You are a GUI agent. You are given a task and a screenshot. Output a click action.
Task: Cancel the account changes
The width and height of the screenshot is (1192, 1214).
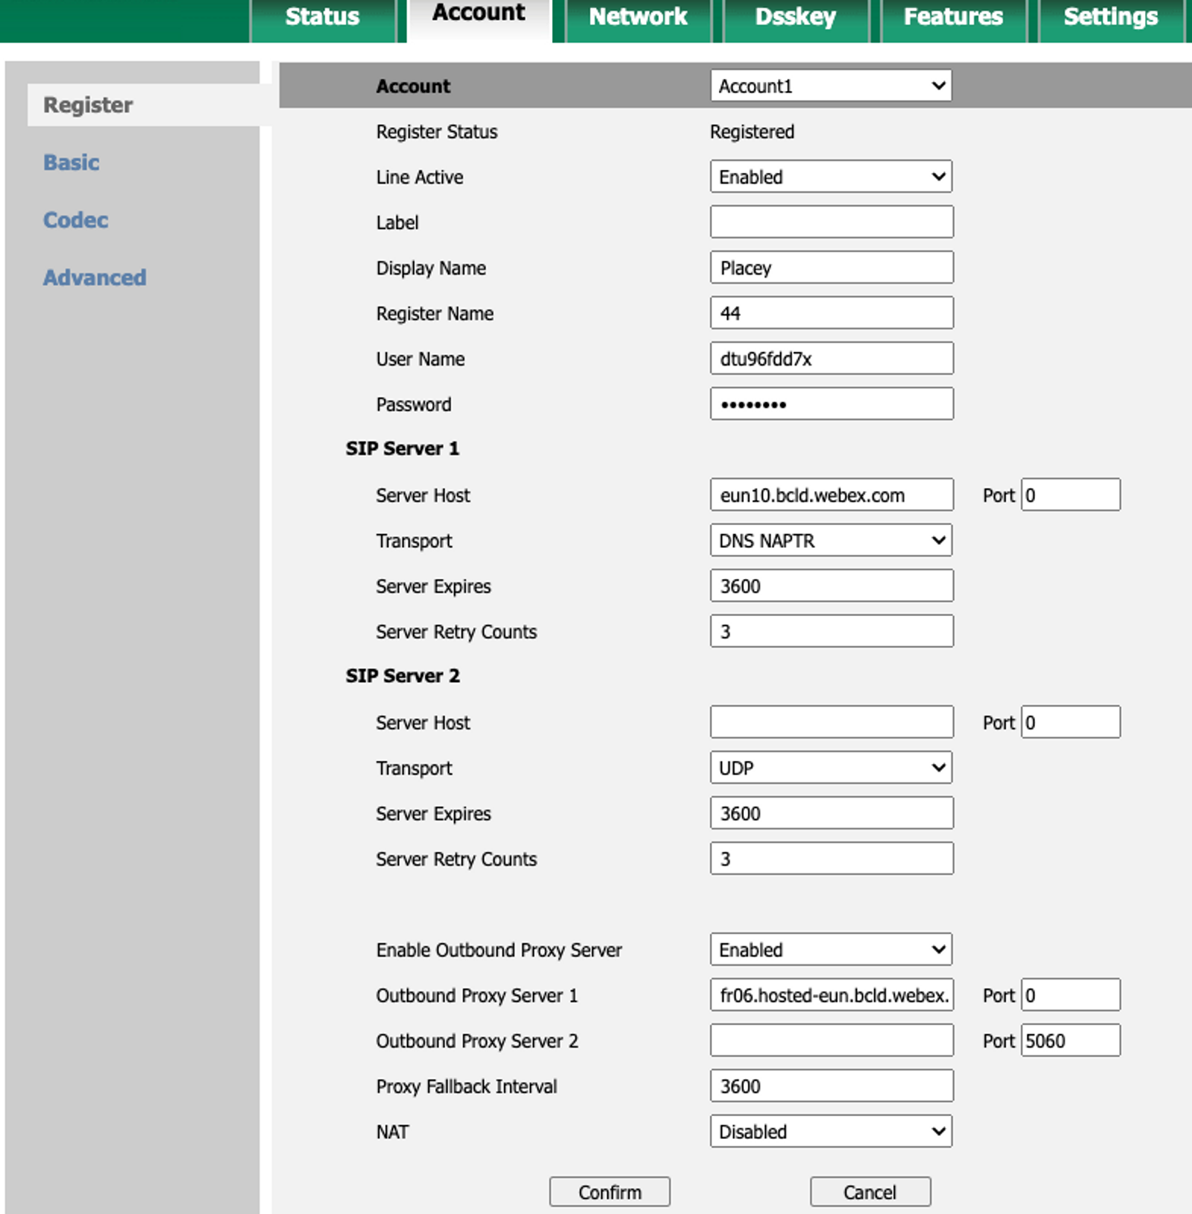coord(870,1192)
